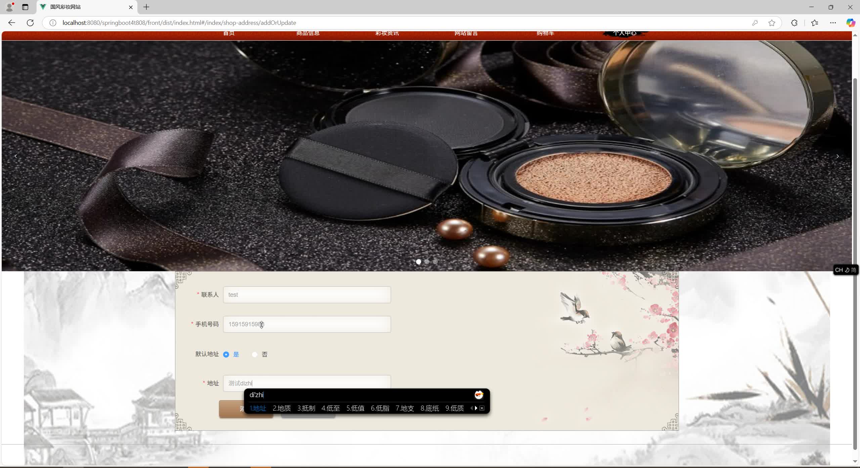Choose candidate 1.地址 in IME
Image resolution: width=860 pixels, height=468 pixels.
pyautogui.click(x=258, y=408)
